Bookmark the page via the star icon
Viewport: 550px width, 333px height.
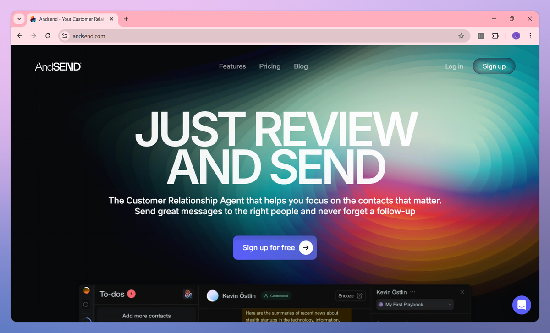(461, 35)
